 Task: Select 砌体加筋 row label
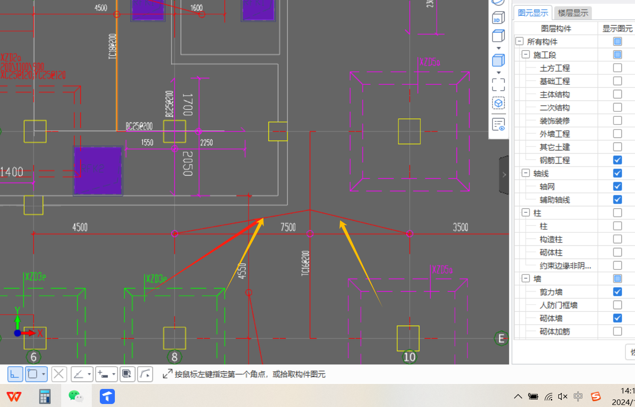coord(555,331)
